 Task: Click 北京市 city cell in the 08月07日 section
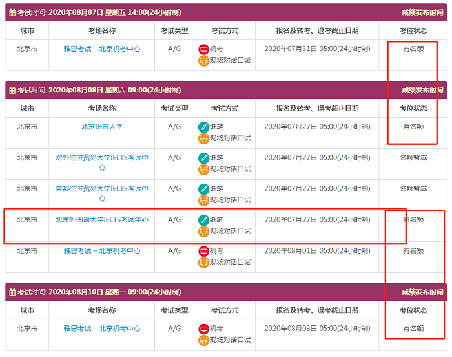pyautogui.click(x=27, y=49)
